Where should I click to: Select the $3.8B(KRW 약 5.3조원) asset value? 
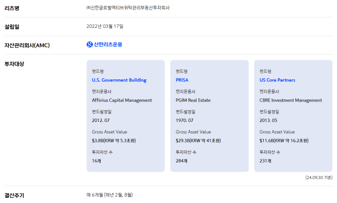(114, 141)
